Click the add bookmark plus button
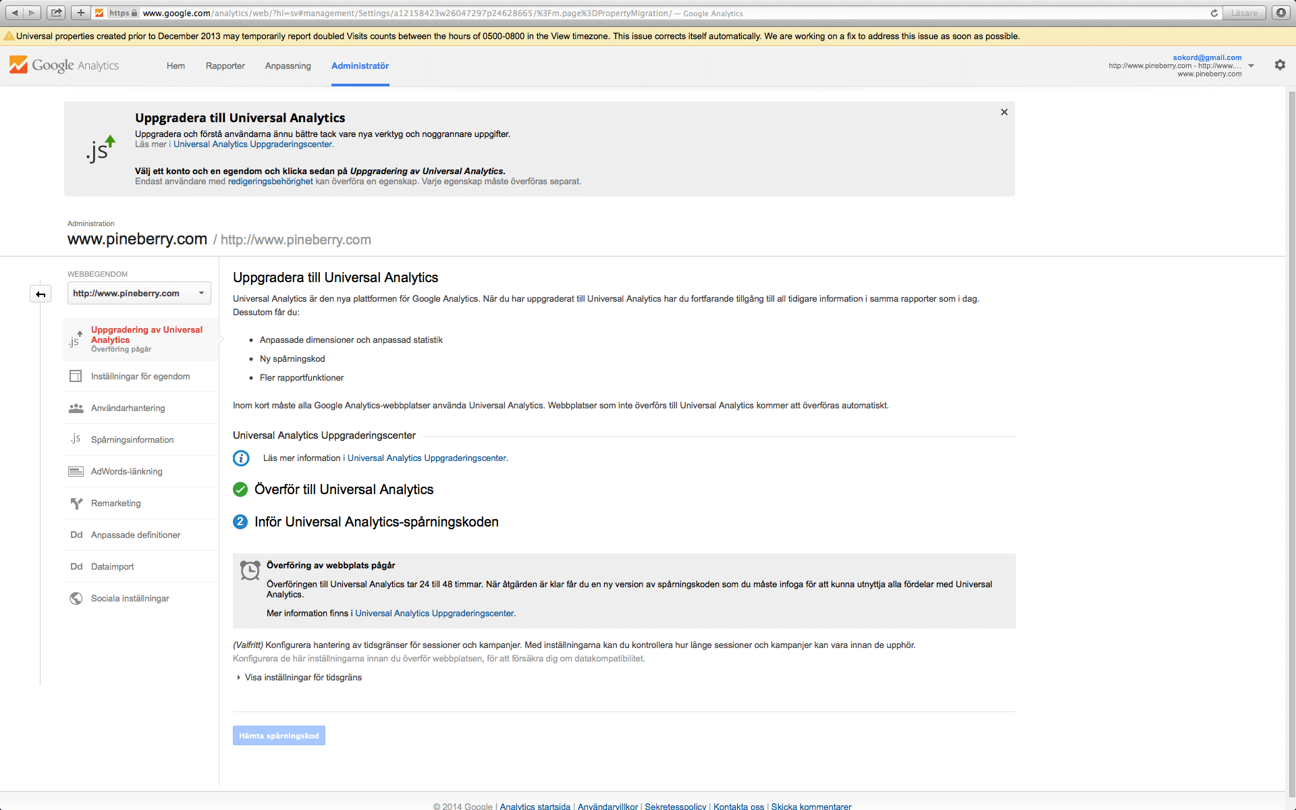This screenshot has height=810, width=1296. click(80, 13)
